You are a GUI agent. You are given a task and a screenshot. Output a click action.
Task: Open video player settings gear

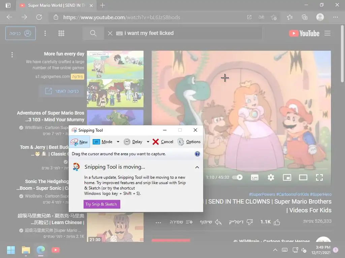click(x=271, y=177)
